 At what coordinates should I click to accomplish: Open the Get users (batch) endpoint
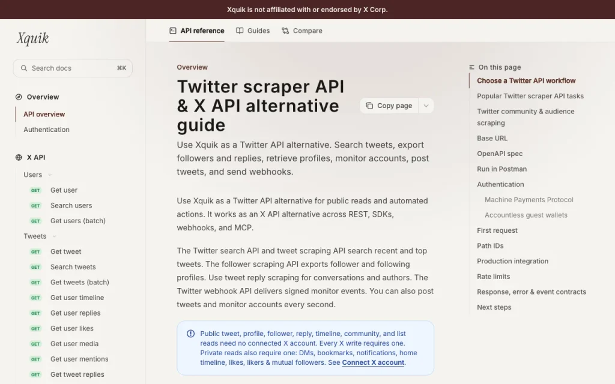(x=78, y=221)
